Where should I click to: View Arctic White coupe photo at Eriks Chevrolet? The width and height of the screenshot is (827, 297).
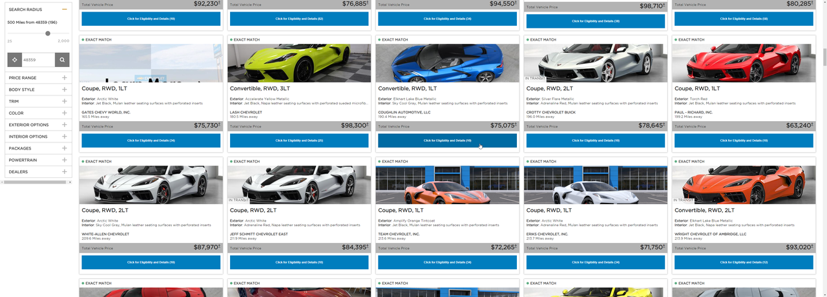[x=596, y=185]
